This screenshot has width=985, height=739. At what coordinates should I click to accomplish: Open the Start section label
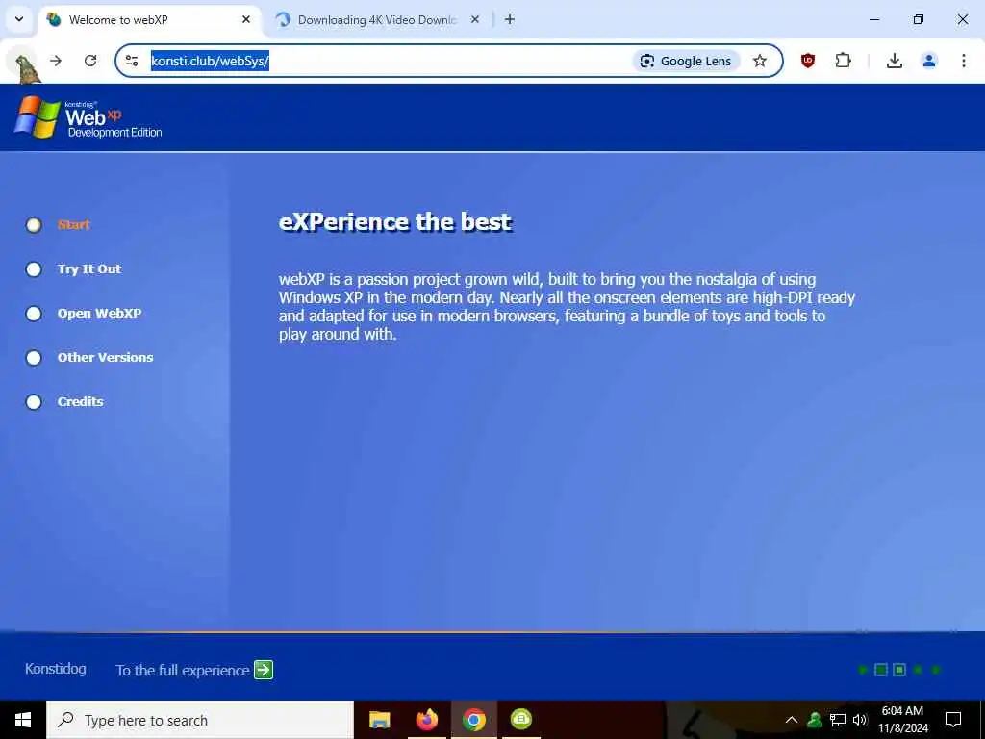[73, 224]
